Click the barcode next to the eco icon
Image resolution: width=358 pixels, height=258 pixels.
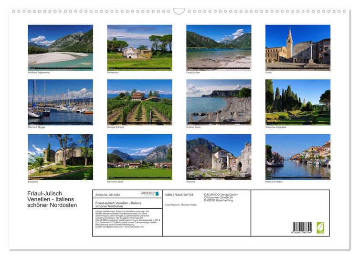302,226
